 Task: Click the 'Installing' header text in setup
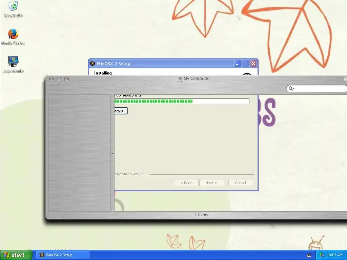103,73
